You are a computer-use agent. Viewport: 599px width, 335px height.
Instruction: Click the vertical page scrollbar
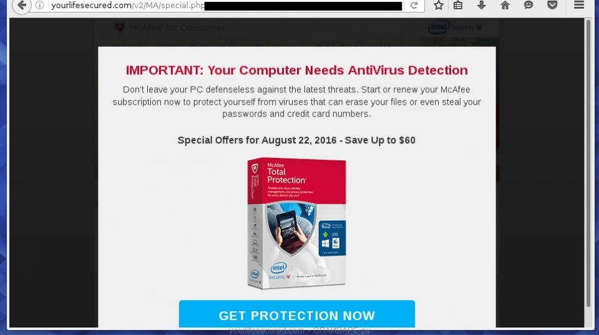(588, 163)
